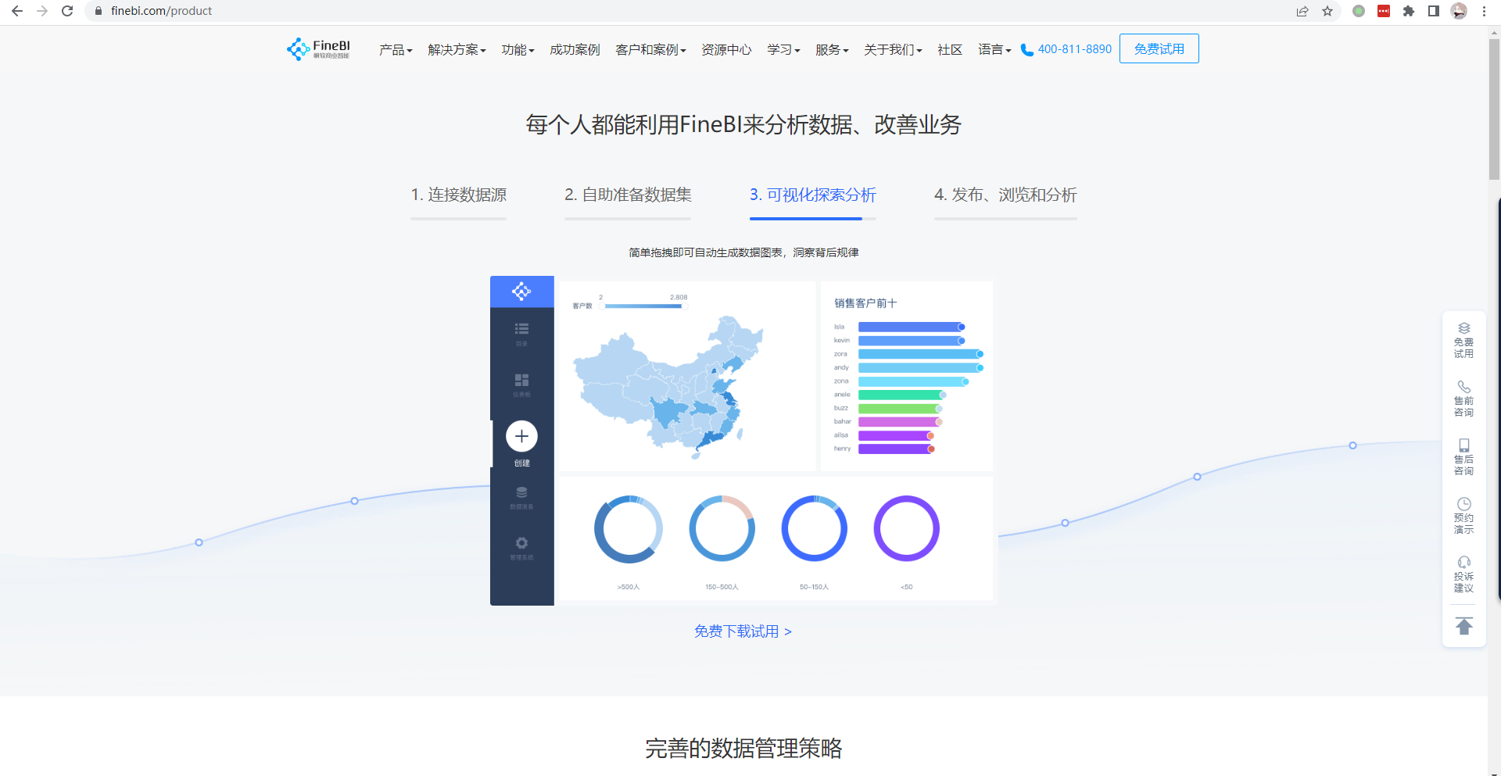
Task: Click the 客户数 range slider above map
Action: (x=643, y=306)
